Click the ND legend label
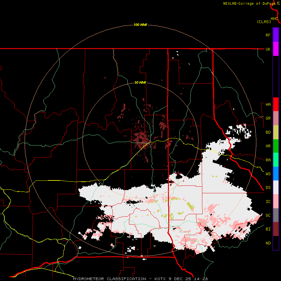281x281 pixels. point(268,243)
